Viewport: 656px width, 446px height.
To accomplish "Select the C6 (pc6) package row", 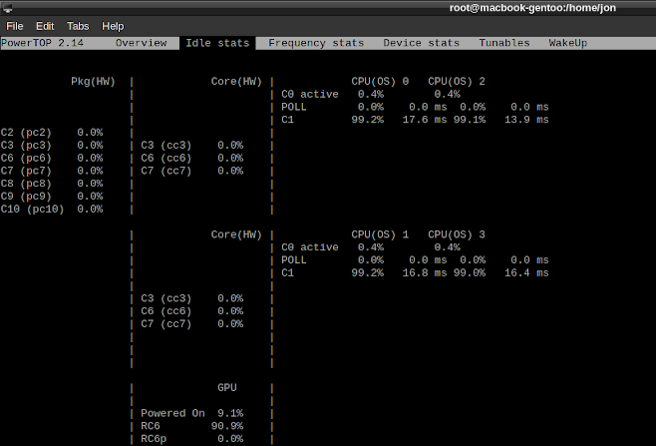I will 52,158.
